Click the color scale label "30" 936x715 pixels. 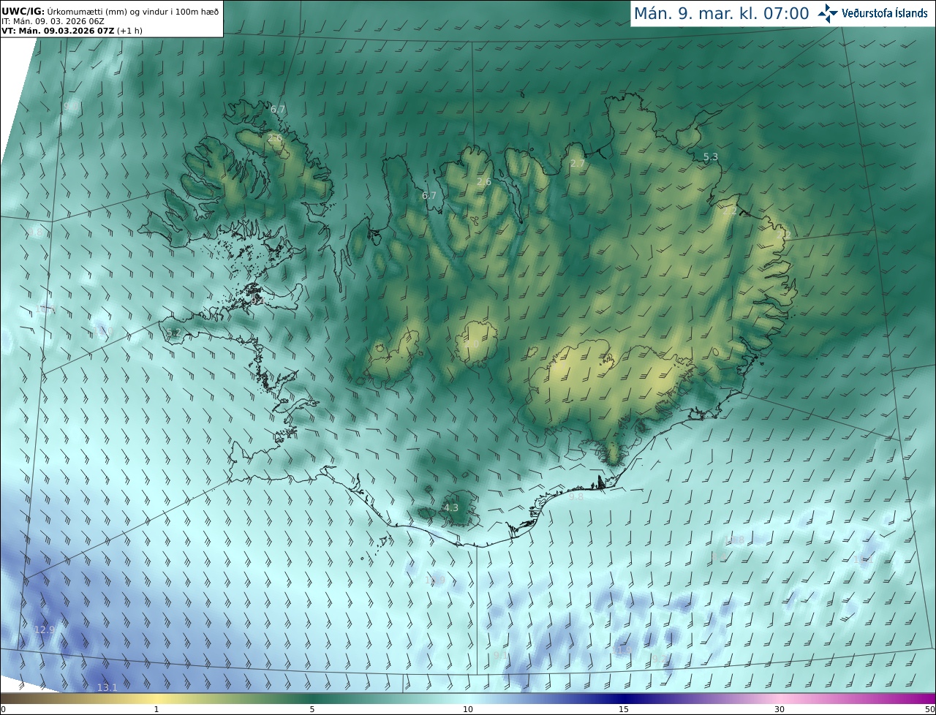tap(780, 709)
